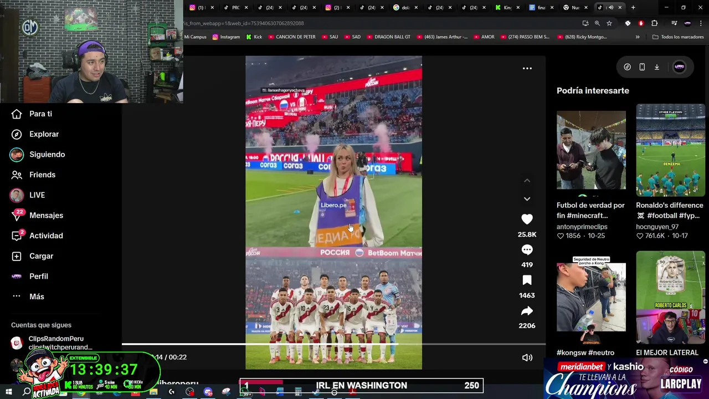709x399 pixels.
Task: Open hocnguyen_97 author link
Action: pyautogui.click(x=657, y=227)
